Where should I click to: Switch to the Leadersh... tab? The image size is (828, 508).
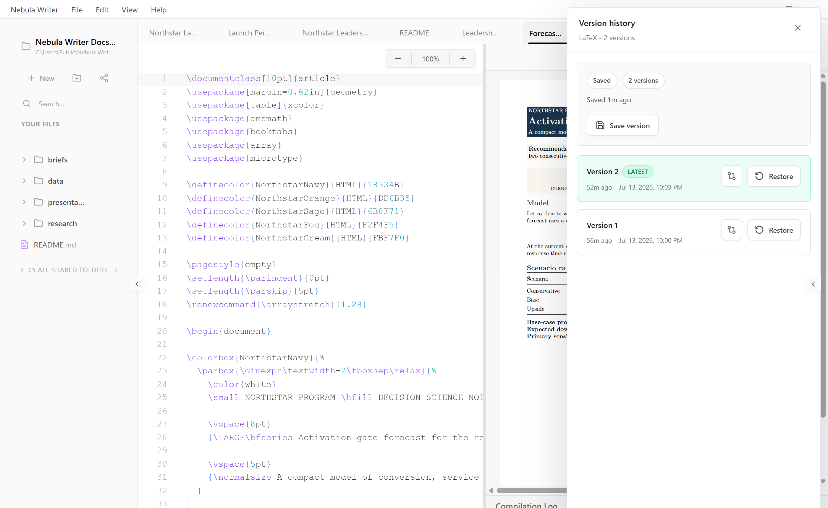[x=480, y=33]
